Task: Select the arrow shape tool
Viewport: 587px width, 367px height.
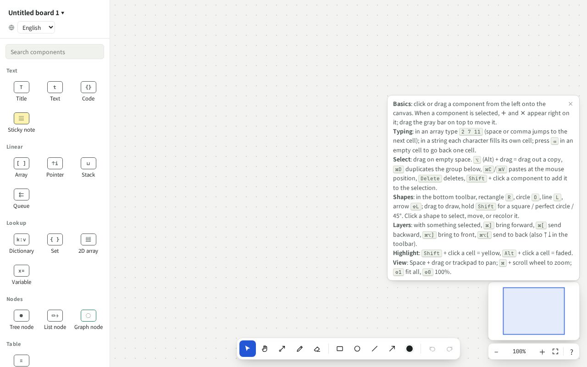Action: [392, 349]
